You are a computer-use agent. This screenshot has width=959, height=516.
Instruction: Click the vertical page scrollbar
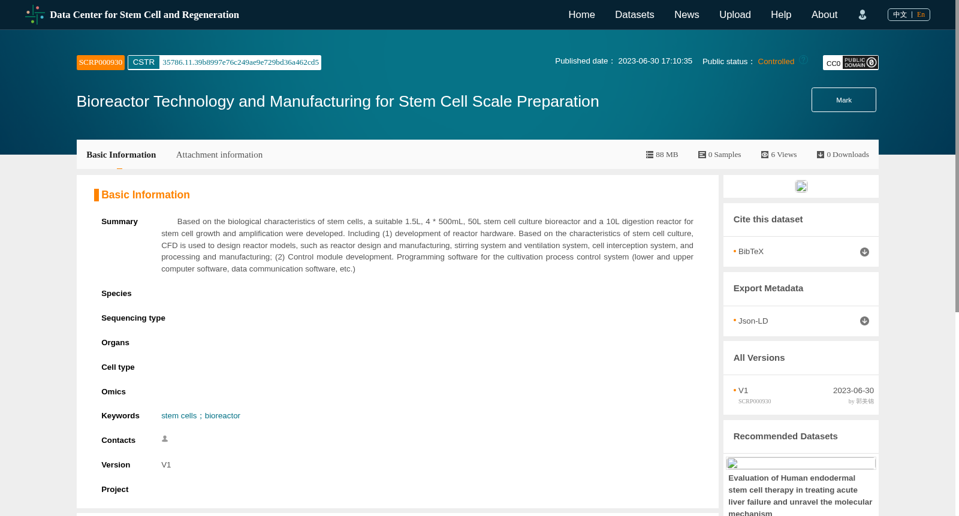(957, 156)
